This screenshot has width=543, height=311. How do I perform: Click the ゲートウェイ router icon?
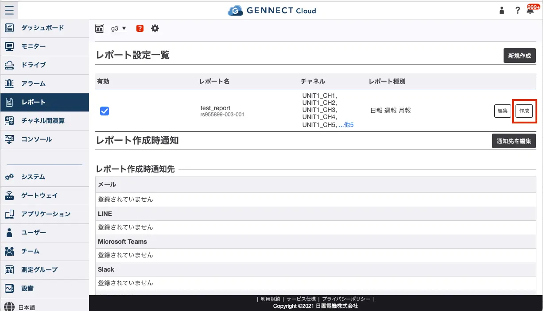coord(9,196)
